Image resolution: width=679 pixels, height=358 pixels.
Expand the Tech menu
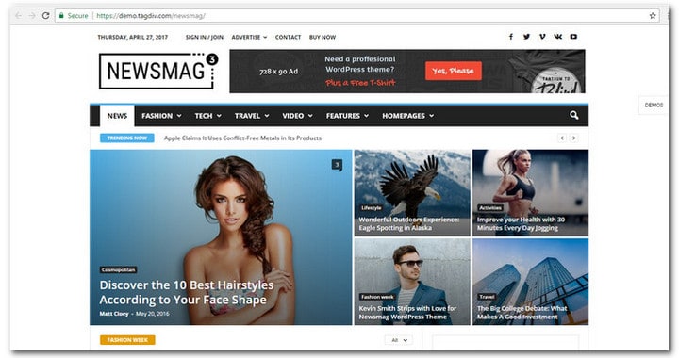(x=207, y=116)
